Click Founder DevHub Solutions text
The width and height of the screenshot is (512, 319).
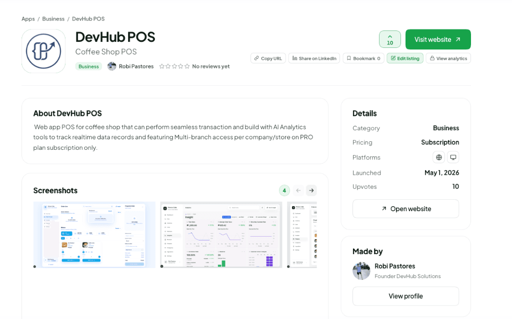(x=407, y=276)
